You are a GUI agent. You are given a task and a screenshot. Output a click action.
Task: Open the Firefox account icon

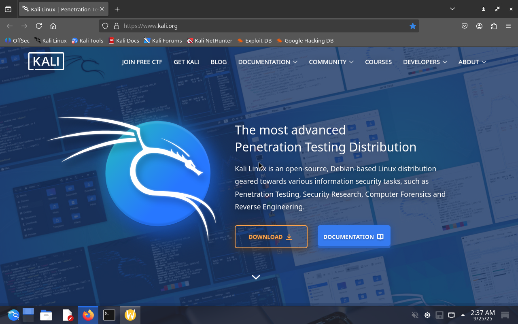coord(479,26)
